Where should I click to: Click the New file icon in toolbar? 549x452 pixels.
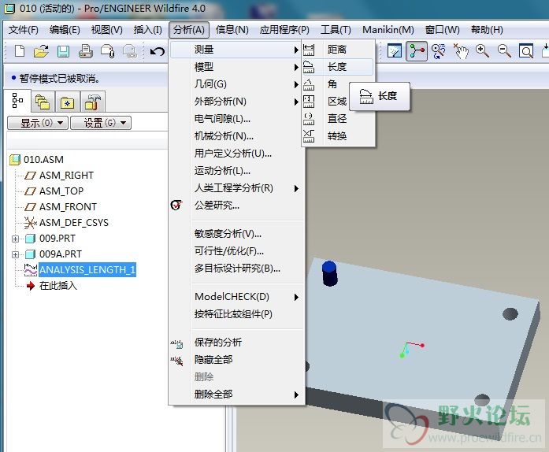coord(20,51)
